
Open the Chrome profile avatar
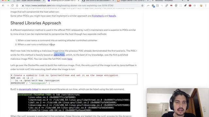click(201, 6)
